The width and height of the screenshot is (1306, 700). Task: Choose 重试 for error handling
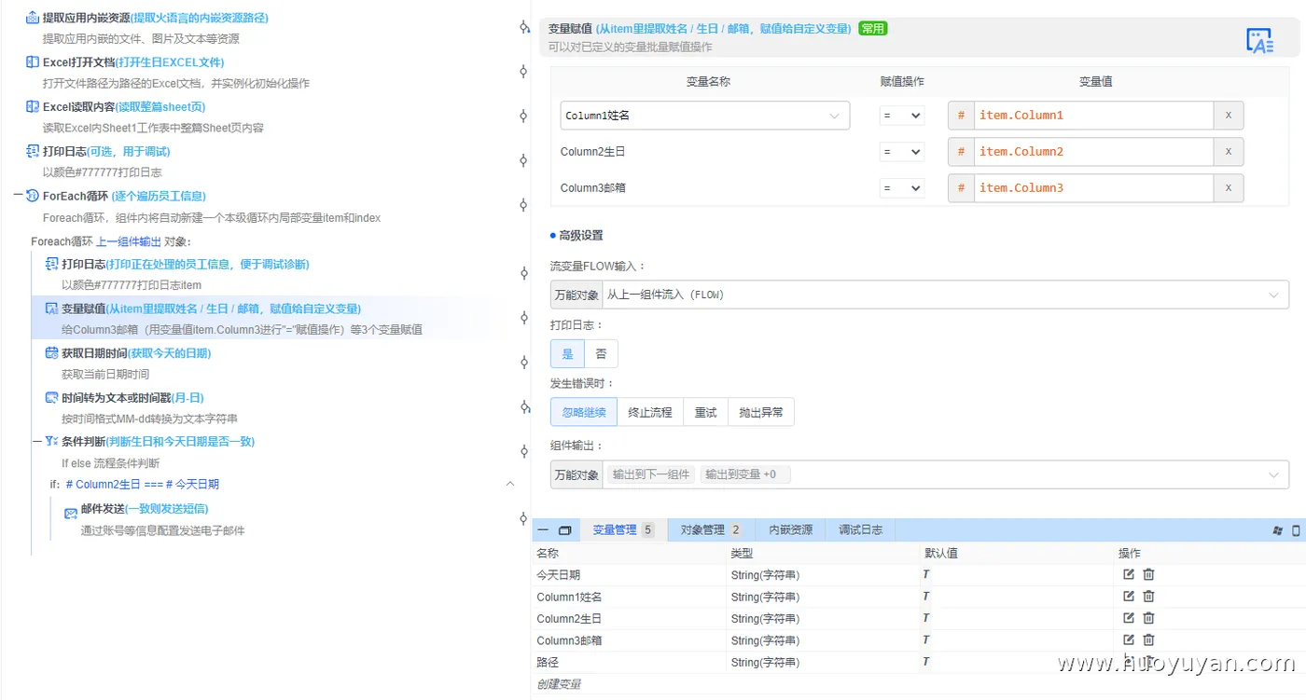[x=706, y=412]
